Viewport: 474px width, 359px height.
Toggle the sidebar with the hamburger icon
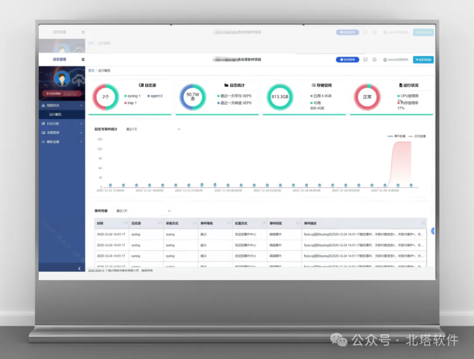83,60
